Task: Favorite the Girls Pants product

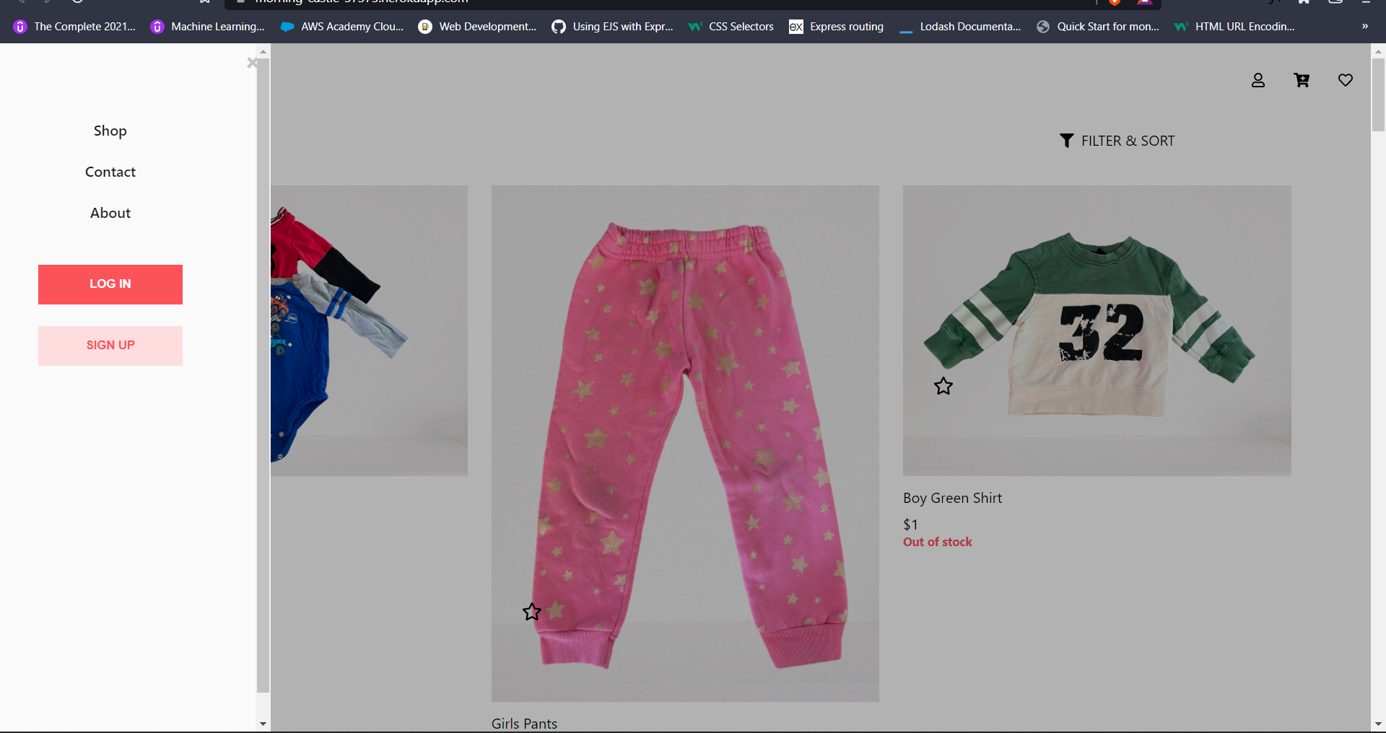Action: tap(532, 612)
